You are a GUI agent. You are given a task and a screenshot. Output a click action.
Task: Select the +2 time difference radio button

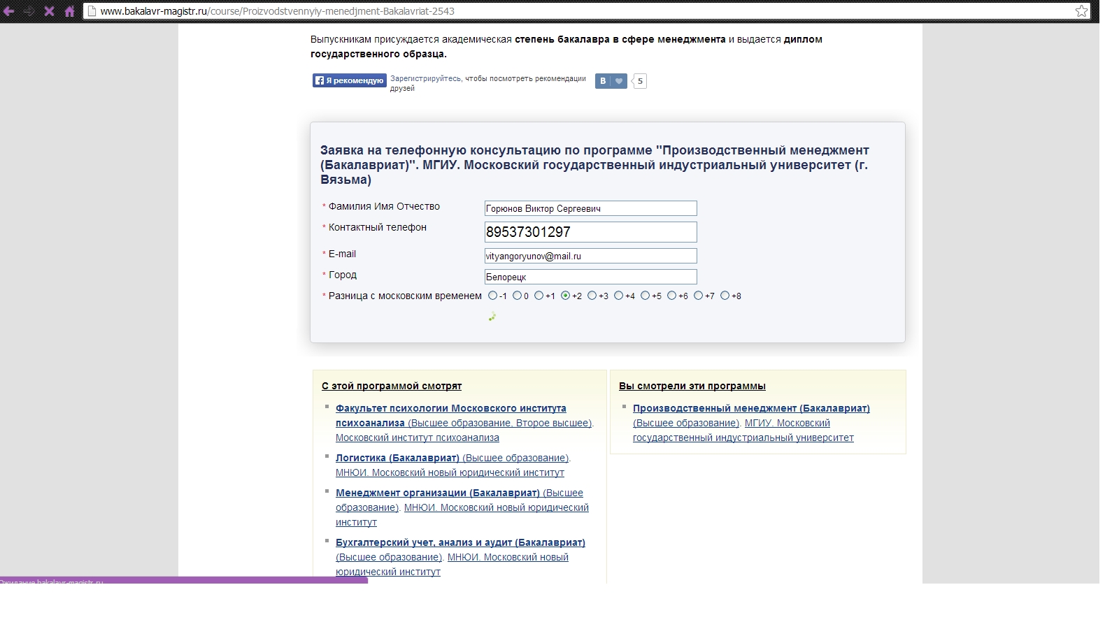[x=565, y=296]
